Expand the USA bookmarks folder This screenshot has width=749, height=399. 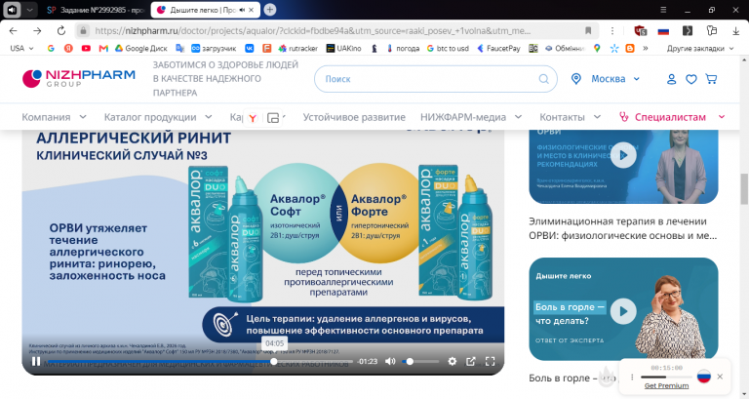(x=22, y=48)
